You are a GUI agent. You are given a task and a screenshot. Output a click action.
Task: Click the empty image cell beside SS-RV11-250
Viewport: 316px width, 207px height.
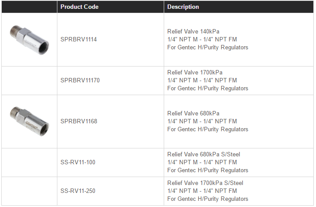(x=30, y=191)
